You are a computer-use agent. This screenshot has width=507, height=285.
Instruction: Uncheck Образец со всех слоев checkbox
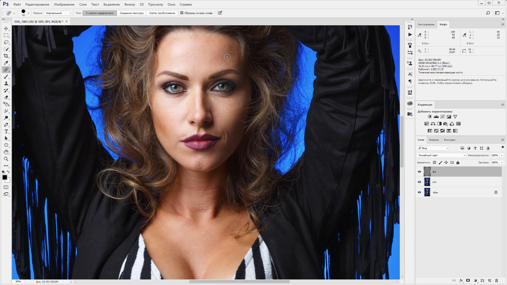(182, 13)
